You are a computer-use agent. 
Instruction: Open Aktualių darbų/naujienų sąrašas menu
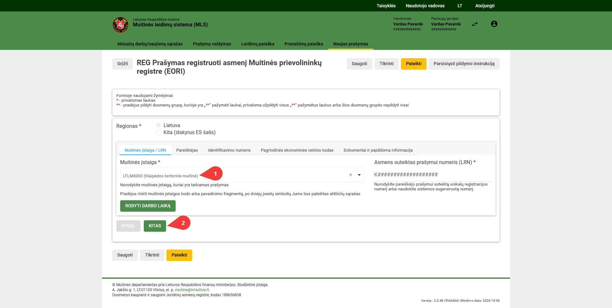click(x=150, y=44)
